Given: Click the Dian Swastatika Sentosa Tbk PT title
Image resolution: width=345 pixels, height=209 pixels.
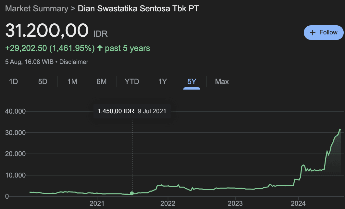Looking at the screenshot, I should pos(138,8).
